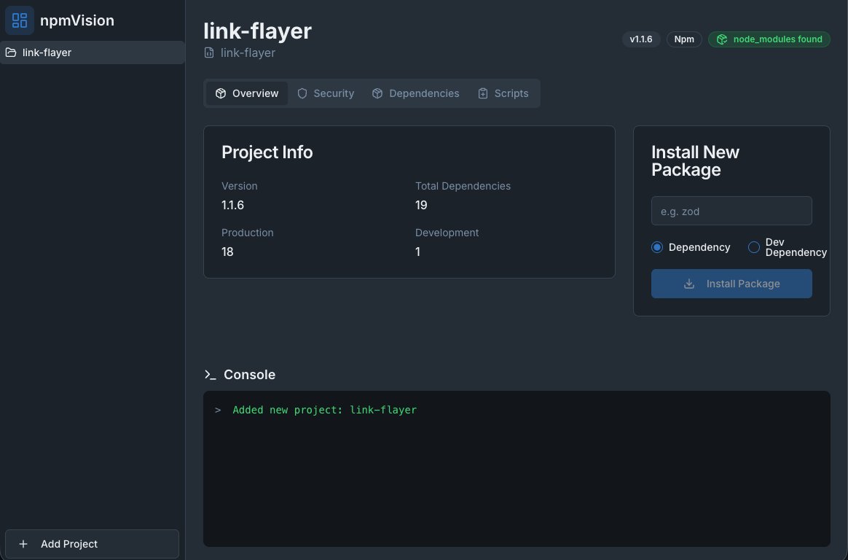Click the plus icon in Add Project

coord(23,544)
